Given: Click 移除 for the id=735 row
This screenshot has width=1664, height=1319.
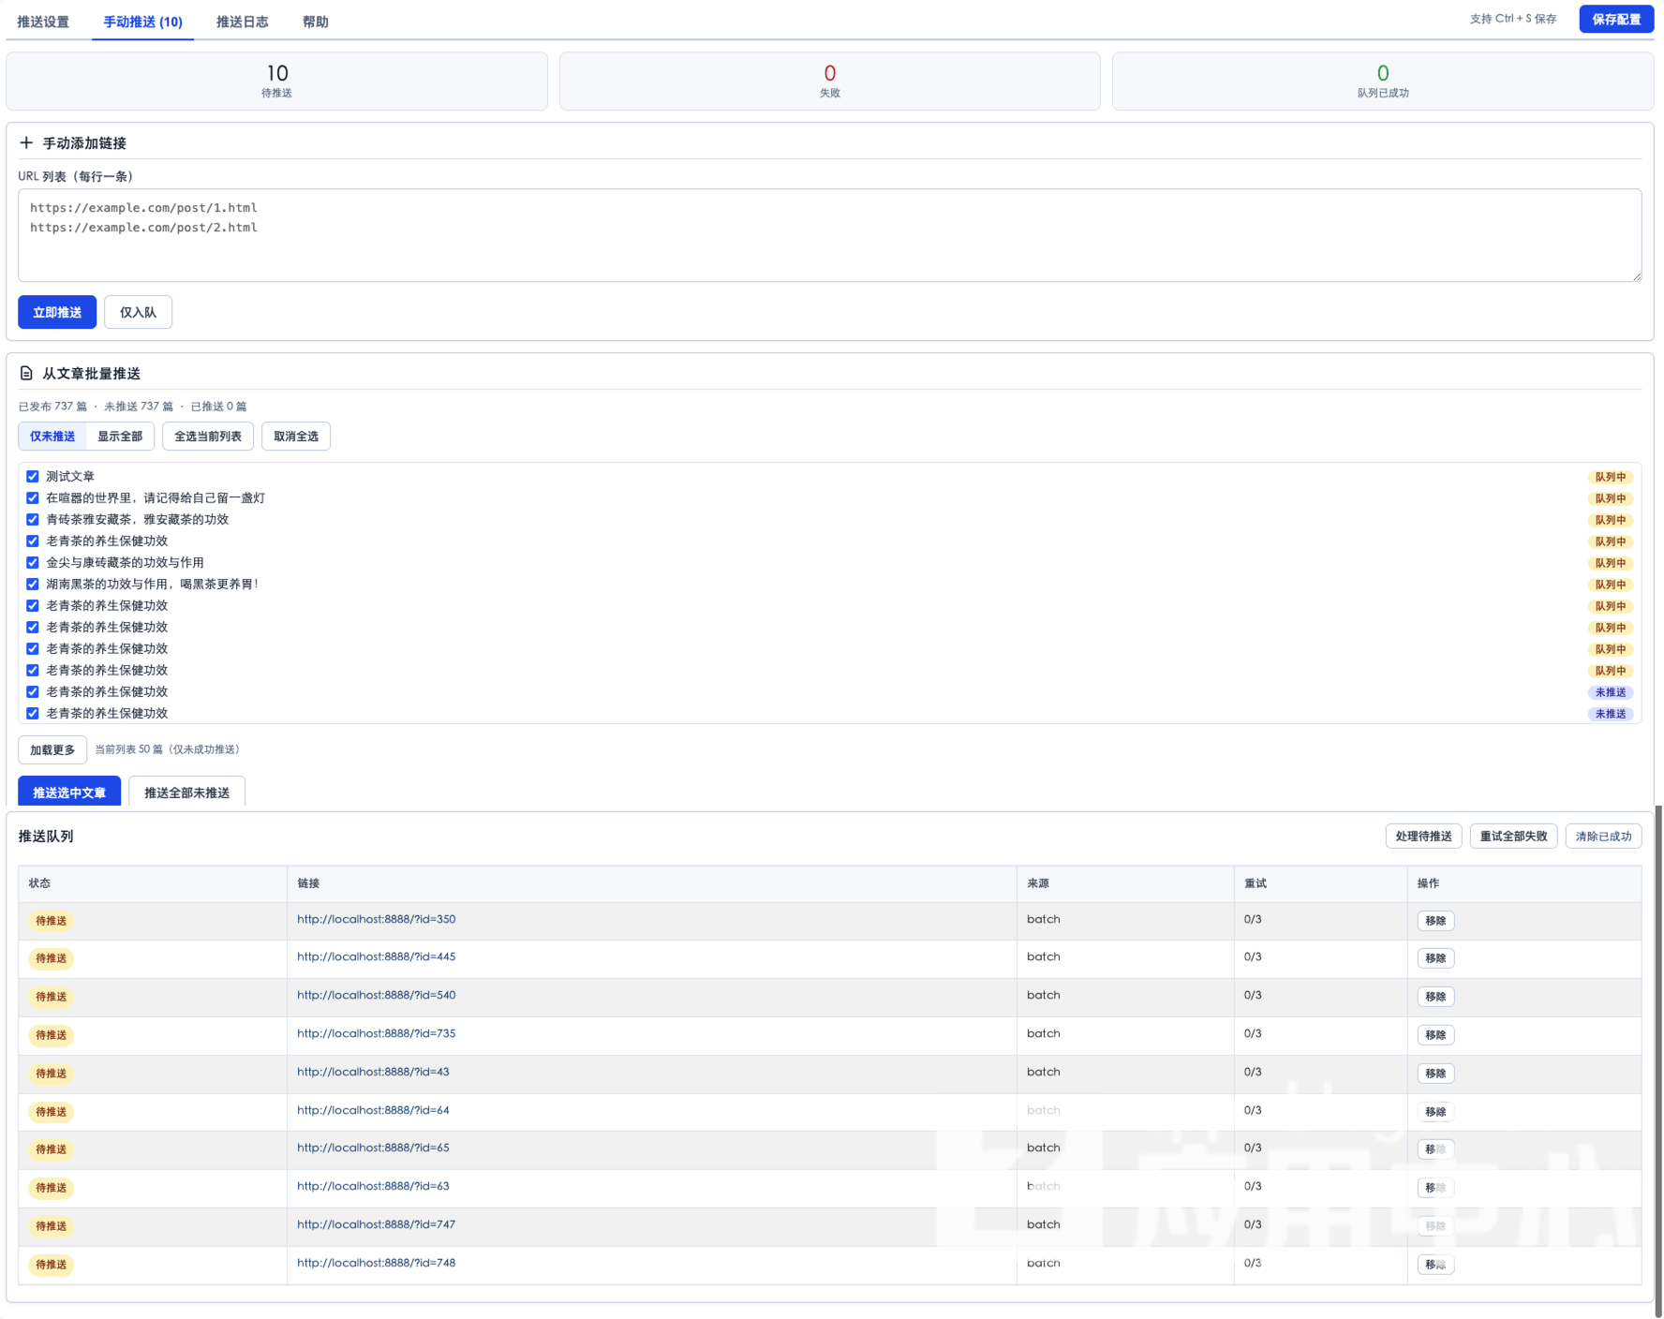Looking at the screenshot, I should pos(1435,1035).
